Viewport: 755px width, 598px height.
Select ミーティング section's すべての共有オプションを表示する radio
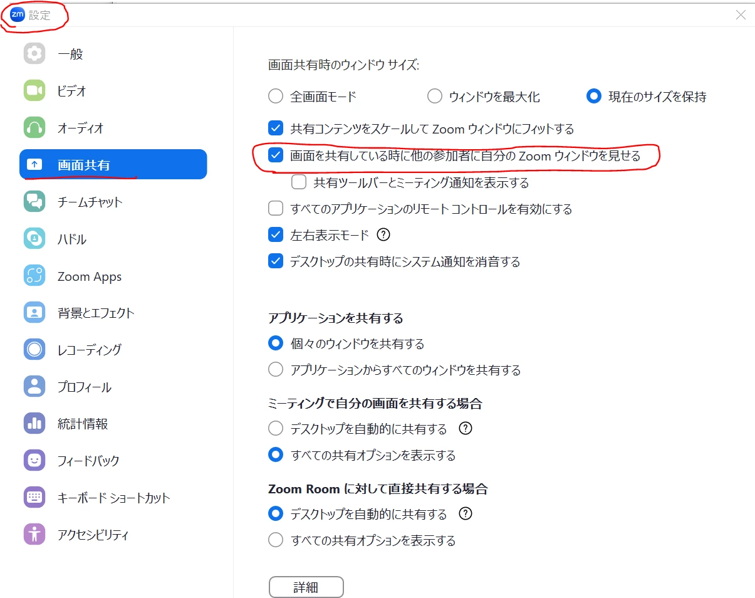click(x=276, y=455)
